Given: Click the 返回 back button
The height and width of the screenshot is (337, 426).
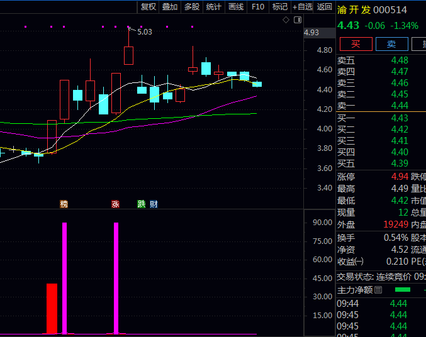Looking at the screenshot, I should pos(324,7).
